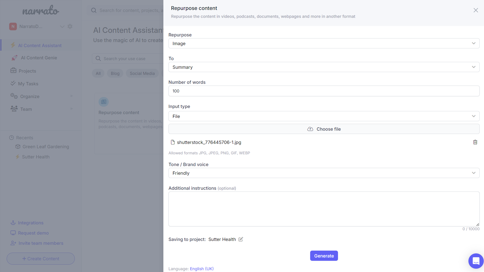Click the Recents clock icon
Screen dimensions: 484x272
click(x=11, y=138)
